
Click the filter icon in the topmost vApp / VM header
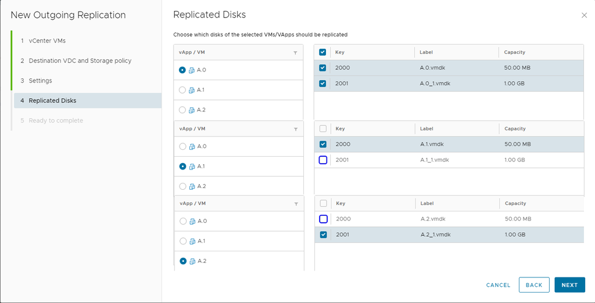tap(295, 53)
